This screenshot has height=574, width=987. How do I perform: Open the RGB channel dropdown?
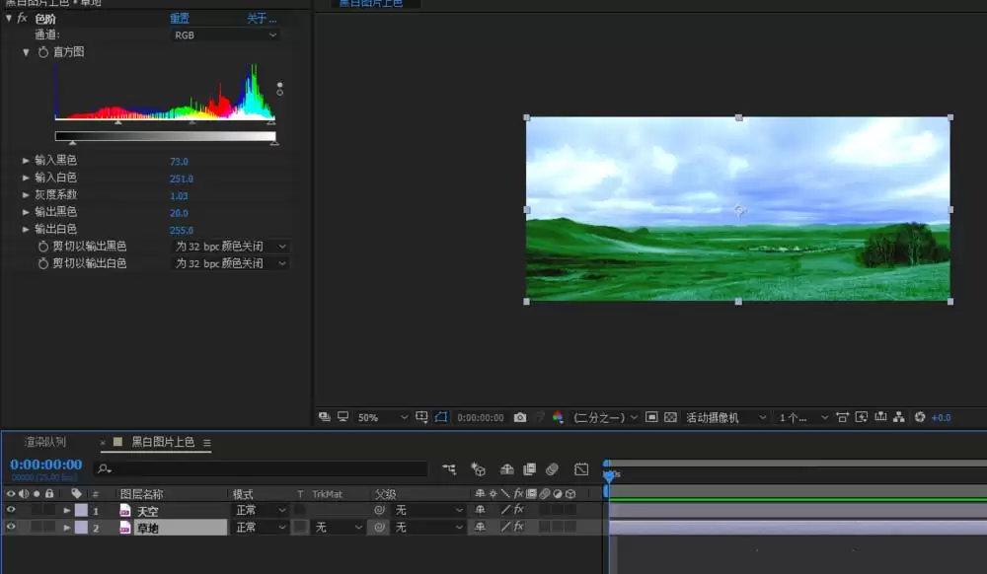click(225, 36)
